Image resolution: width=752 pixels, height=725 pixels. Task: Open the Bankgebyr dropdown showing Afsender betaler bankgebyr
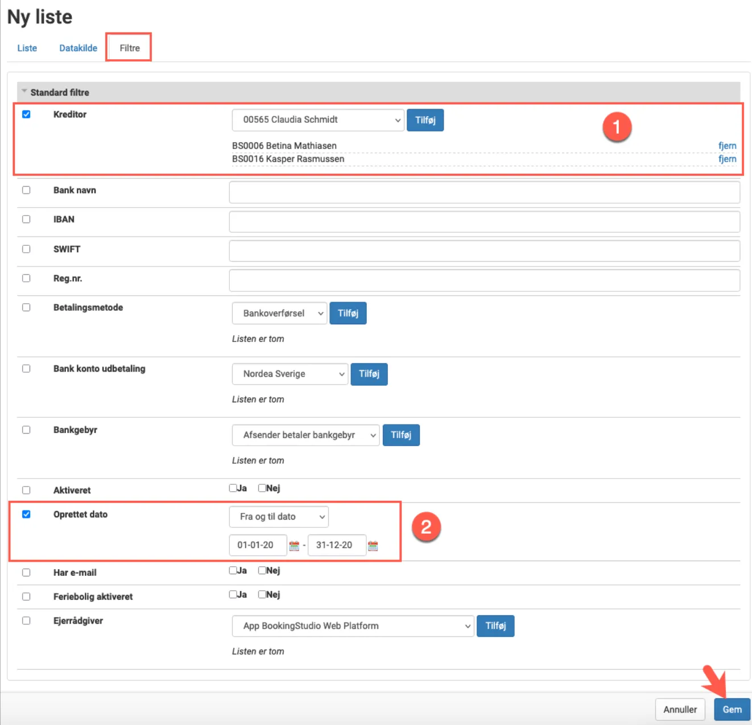(x=305, y=435)
